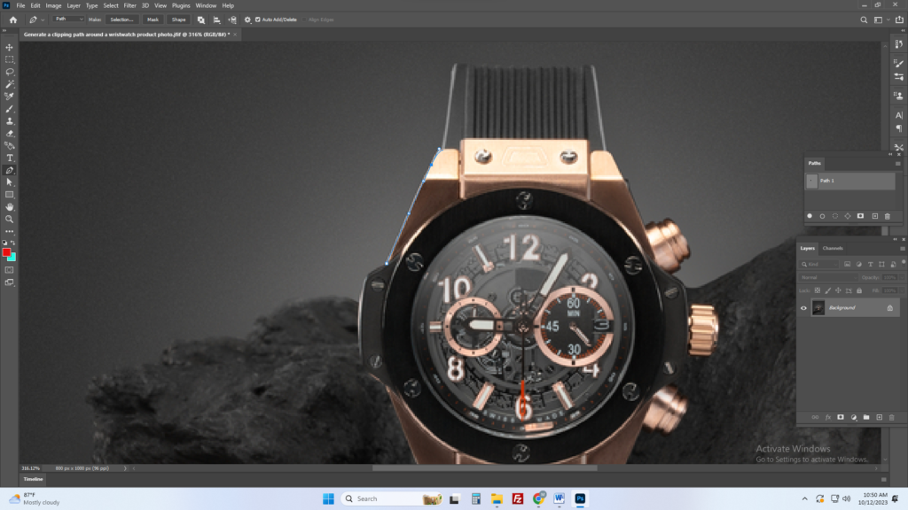Click the red foreground color swatch

click(7, 253)
